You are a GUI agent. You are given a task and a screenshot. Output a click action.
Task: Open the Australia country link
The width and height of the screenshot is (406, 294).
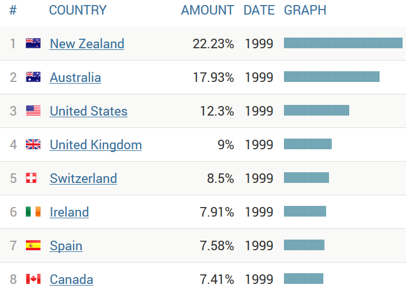[x=75, y=77]
